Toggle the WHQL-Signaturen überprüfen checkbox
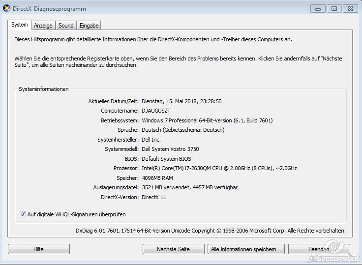 point(23,214)
